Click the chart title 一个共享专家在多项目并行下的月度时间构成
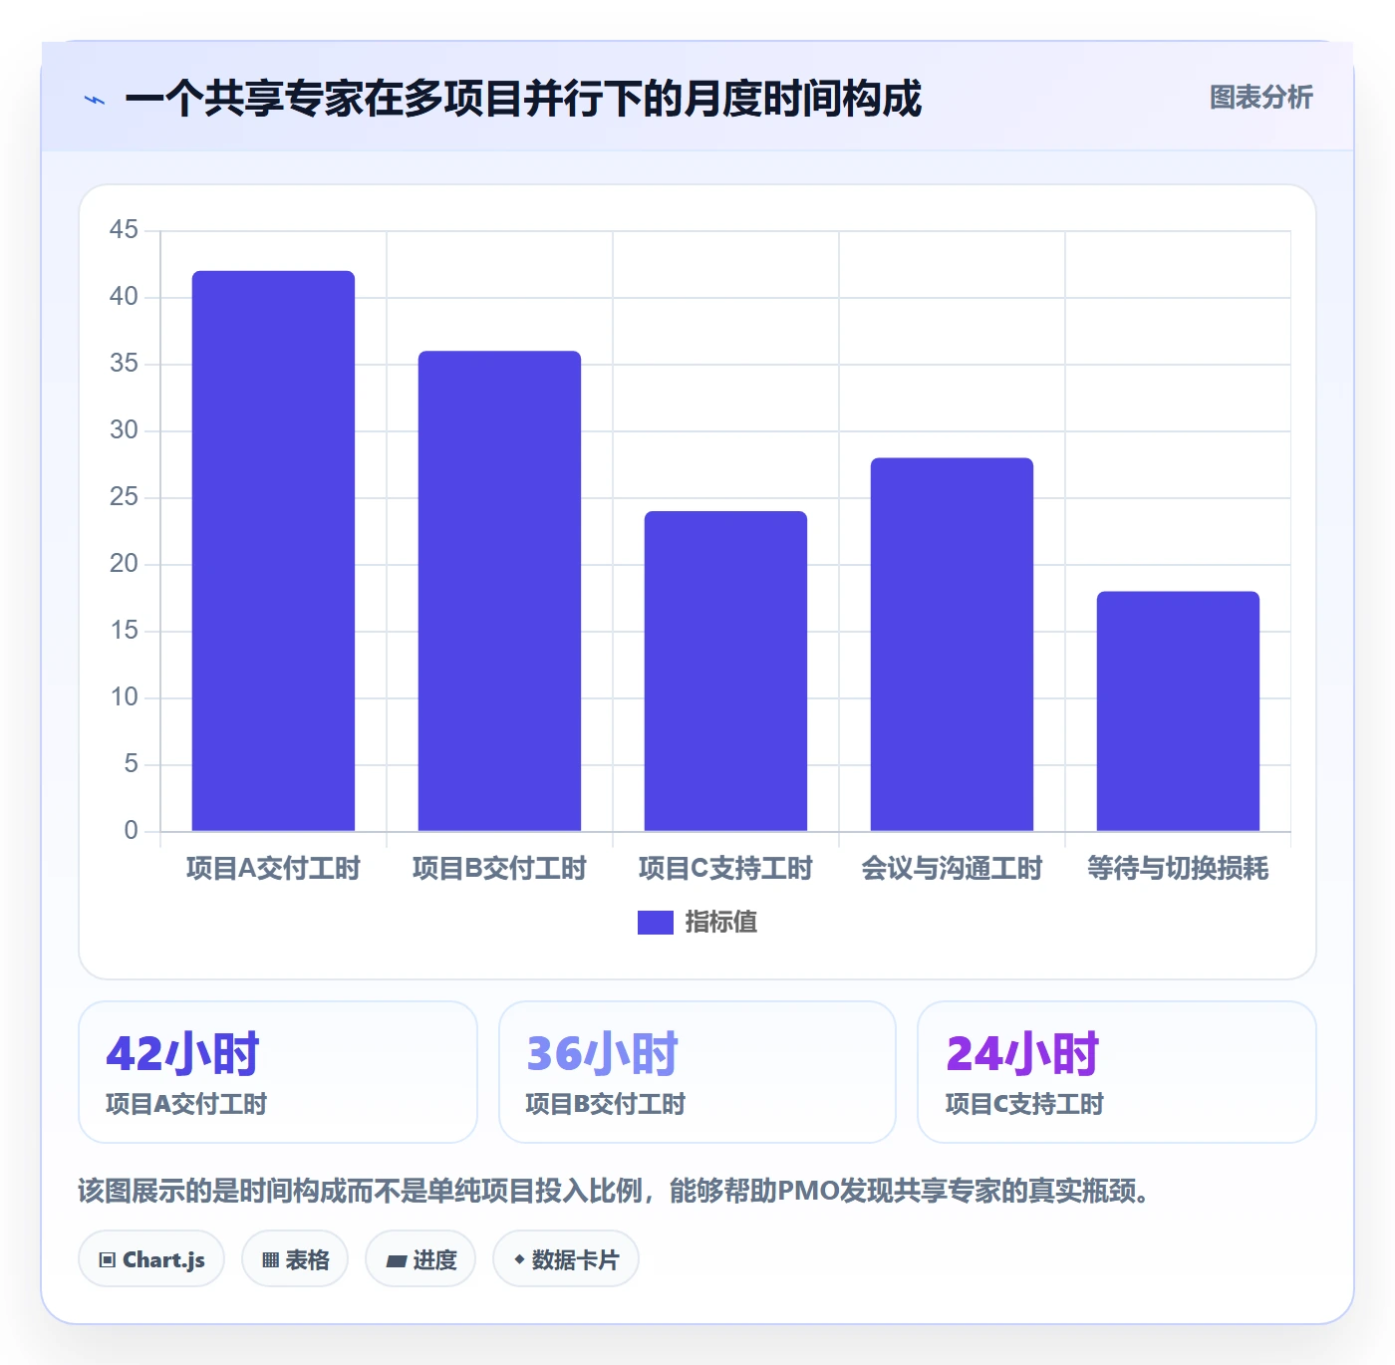 (x=523, y=99)
